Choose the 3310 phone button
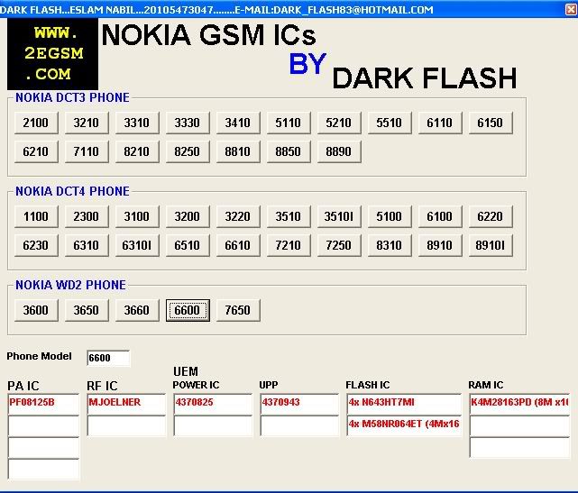This screenshot has width=578, height=493. (x=137, y=123)
